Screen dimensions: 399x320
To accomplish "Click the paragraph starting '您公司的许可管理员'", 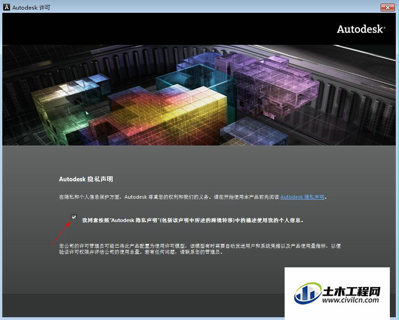I will [200, 249].
